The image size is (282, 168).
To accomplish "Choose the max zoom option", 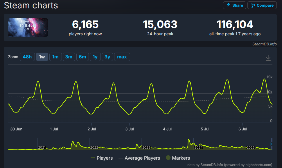I will coord(122,57).
